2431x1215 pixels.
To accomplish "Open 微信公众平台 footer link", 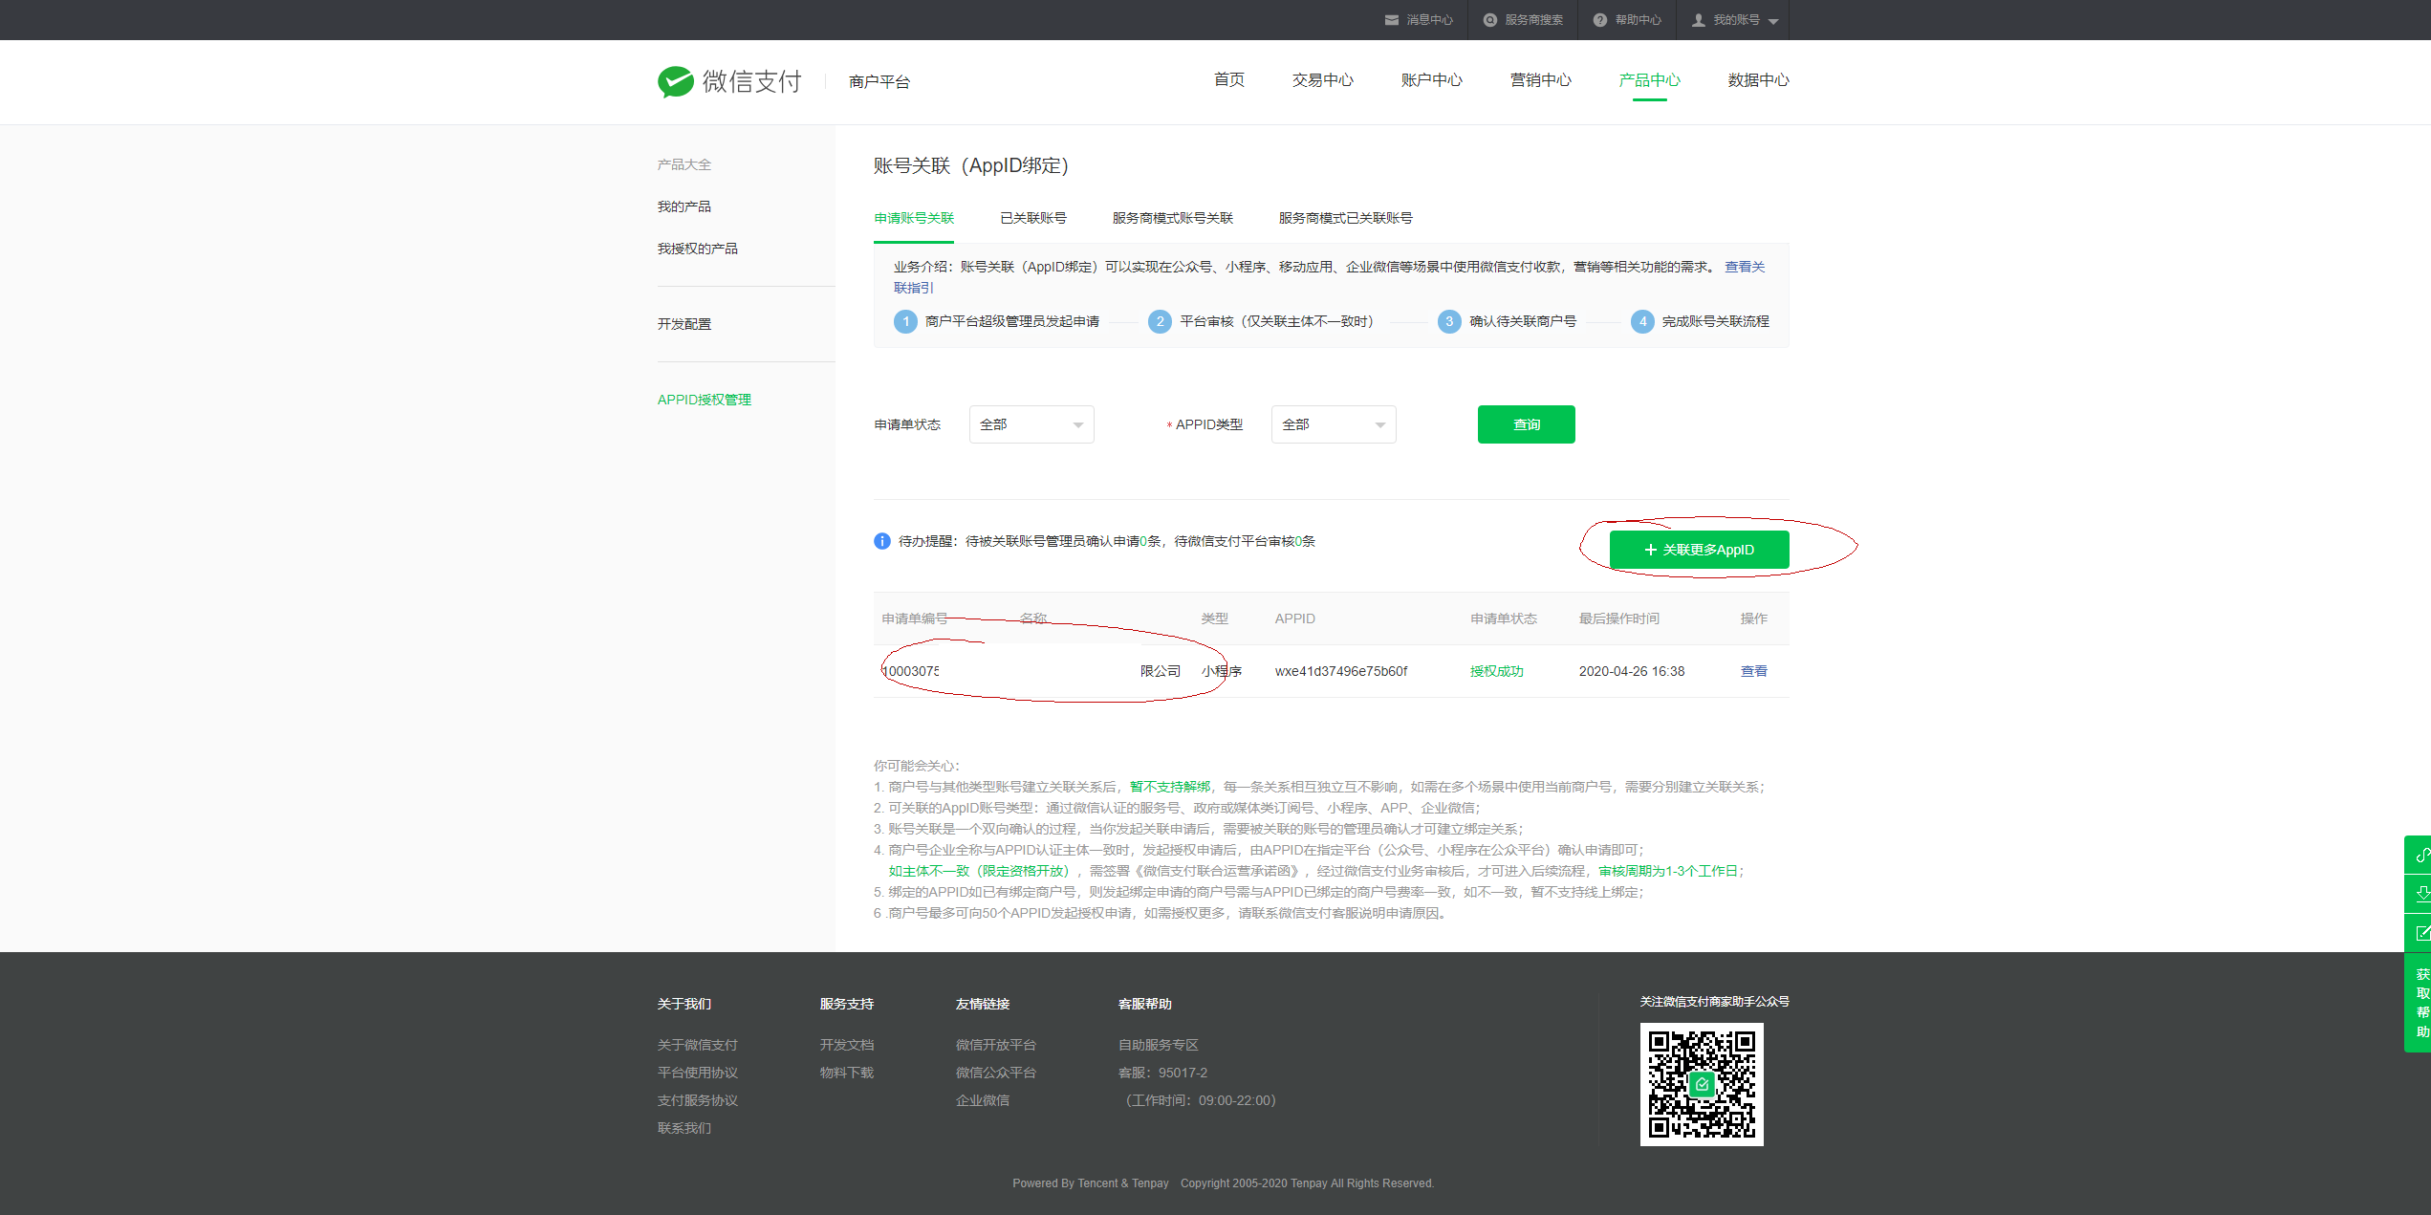I will point(996,1073).
